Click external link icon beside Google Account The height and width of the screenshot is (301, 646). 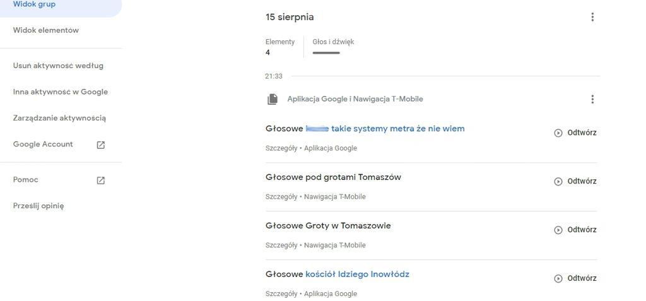(x=100, y=145)
